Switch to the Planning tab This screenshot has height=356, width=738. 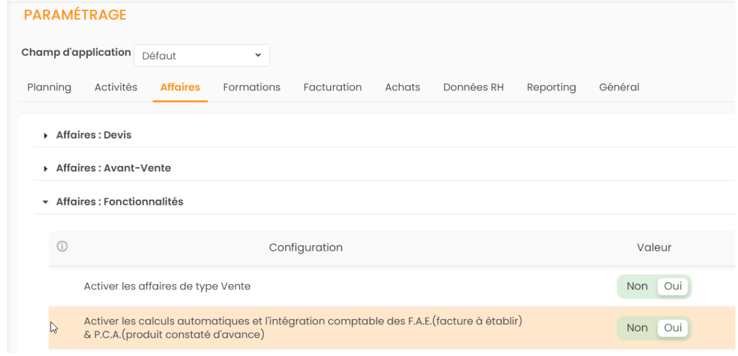click(x=49, y=87)
